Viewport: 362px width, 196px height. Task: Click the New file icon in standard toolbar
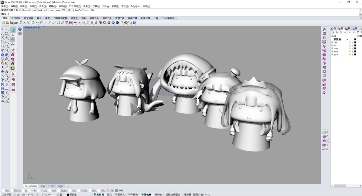coord(3,22)
